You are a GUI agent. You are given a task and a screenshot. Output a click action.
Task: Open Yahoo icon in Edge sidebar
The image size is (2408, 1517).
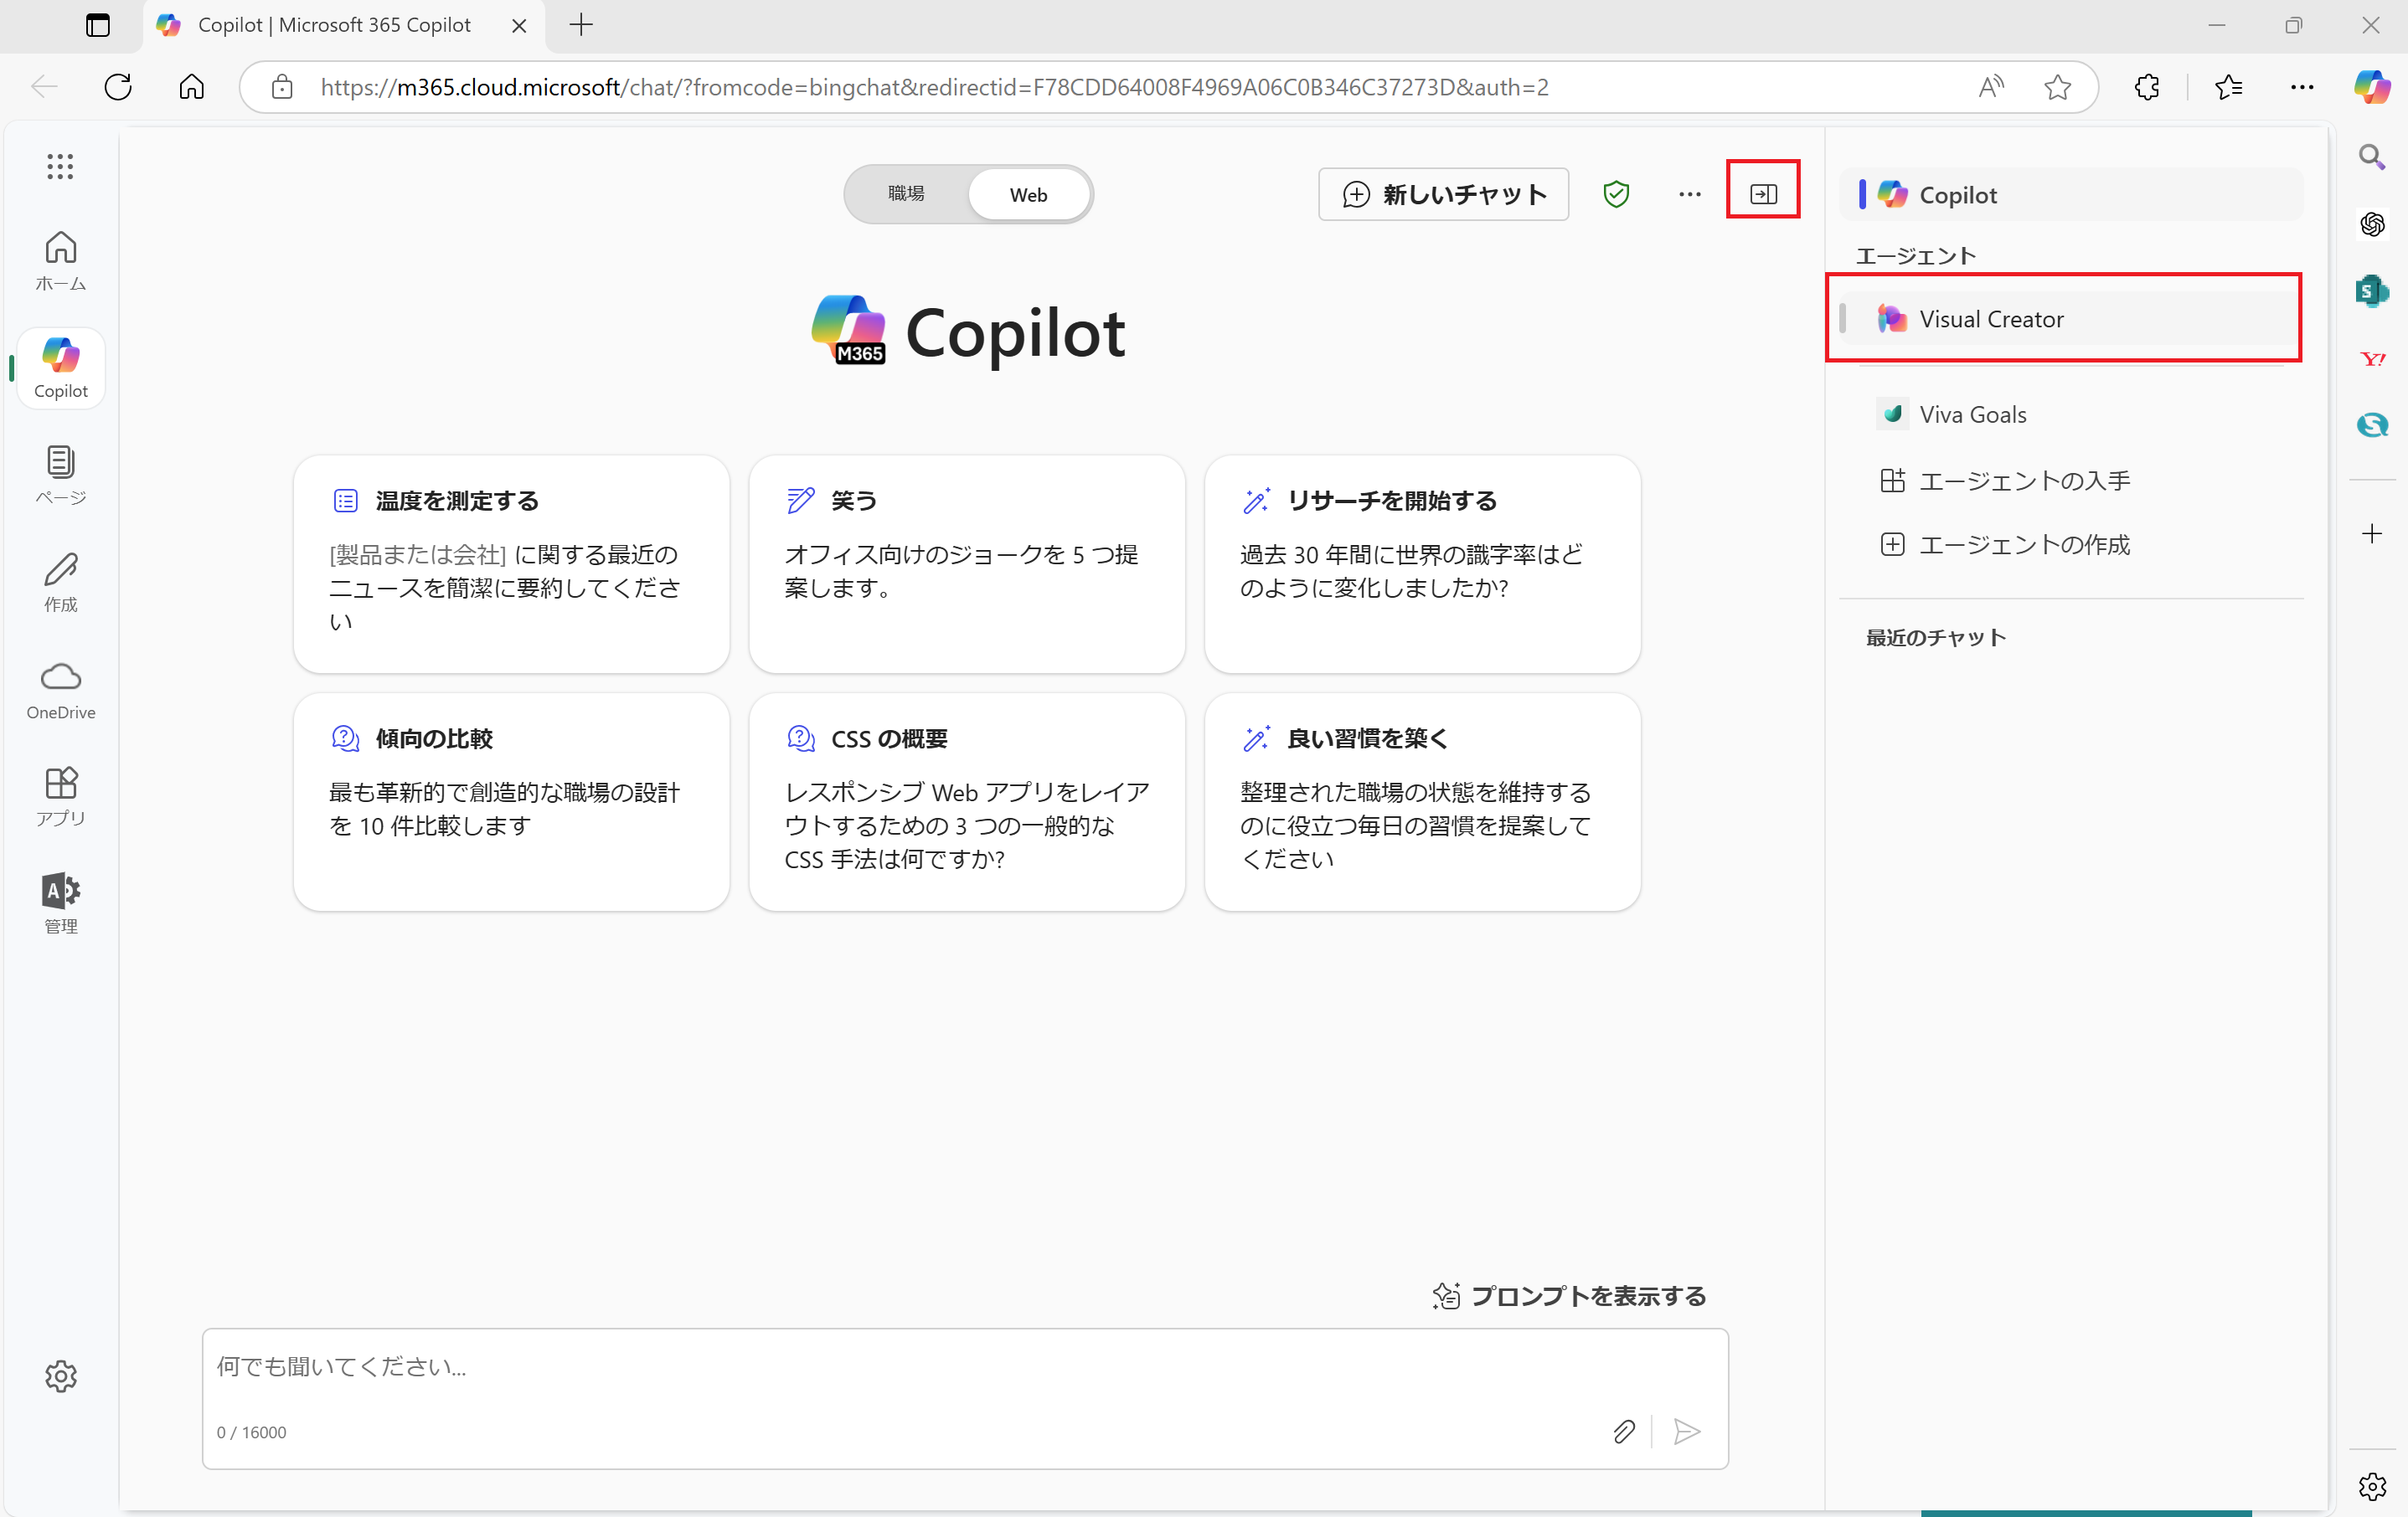[2372, 357]
